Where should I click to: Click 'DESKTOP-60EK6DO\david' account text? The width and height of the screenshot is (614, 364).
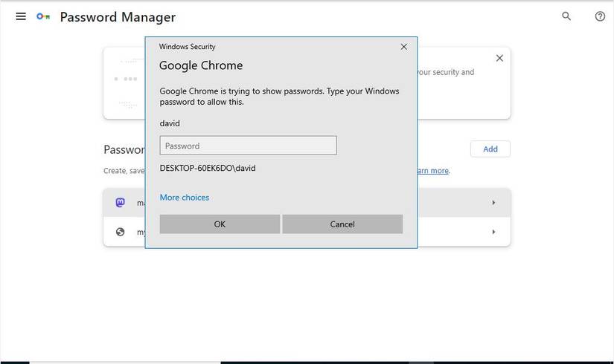pyautogui.click(x=208, y=168)
